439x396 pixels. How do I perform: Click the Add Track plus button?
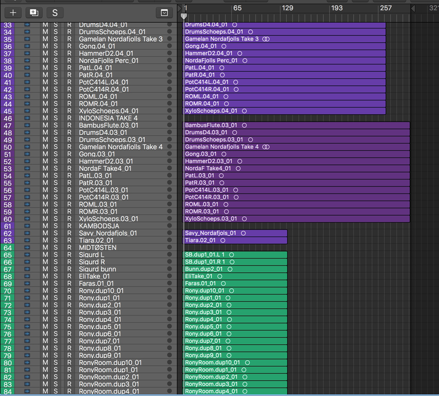point(14,12)
